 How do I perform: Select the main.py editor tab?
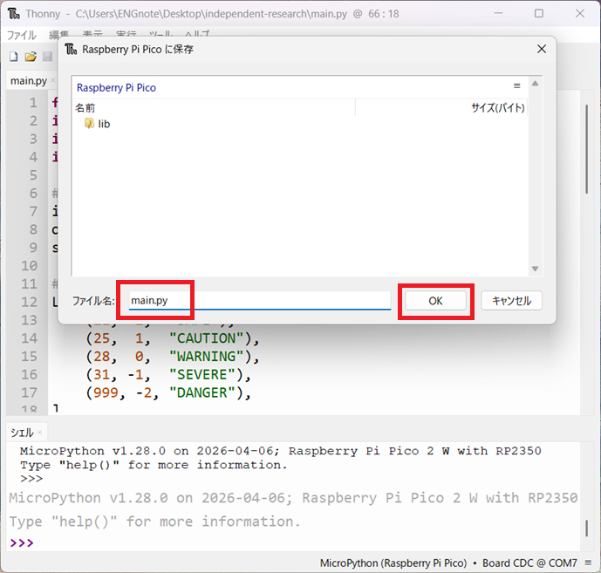tap(29, 81)
